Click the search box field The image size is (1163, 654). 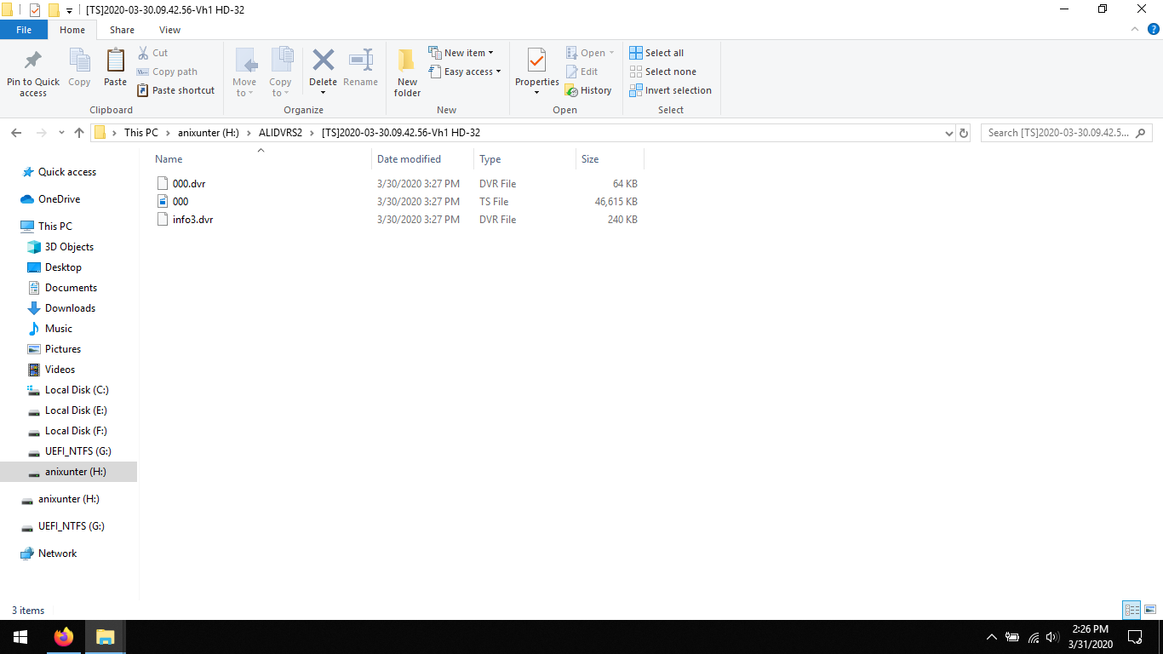coord(1060,133)
